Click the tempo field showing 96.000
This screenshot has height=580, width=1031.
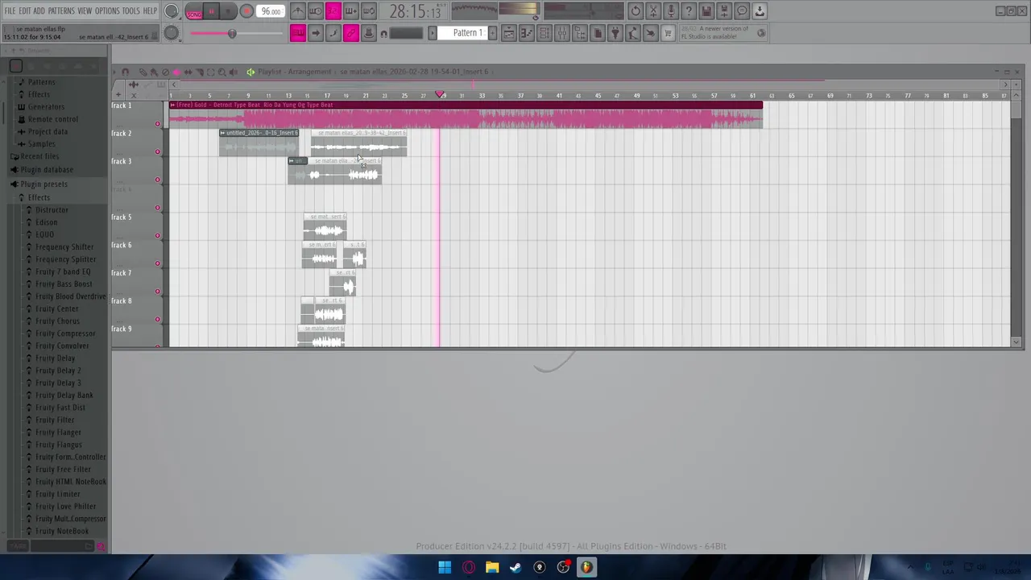[x=271, y=11]
